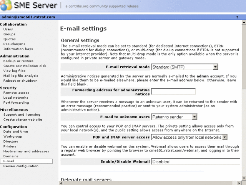Select Create reinstallation disk
The width and height of the screenshot is (246, 185).
coord(25,66)
